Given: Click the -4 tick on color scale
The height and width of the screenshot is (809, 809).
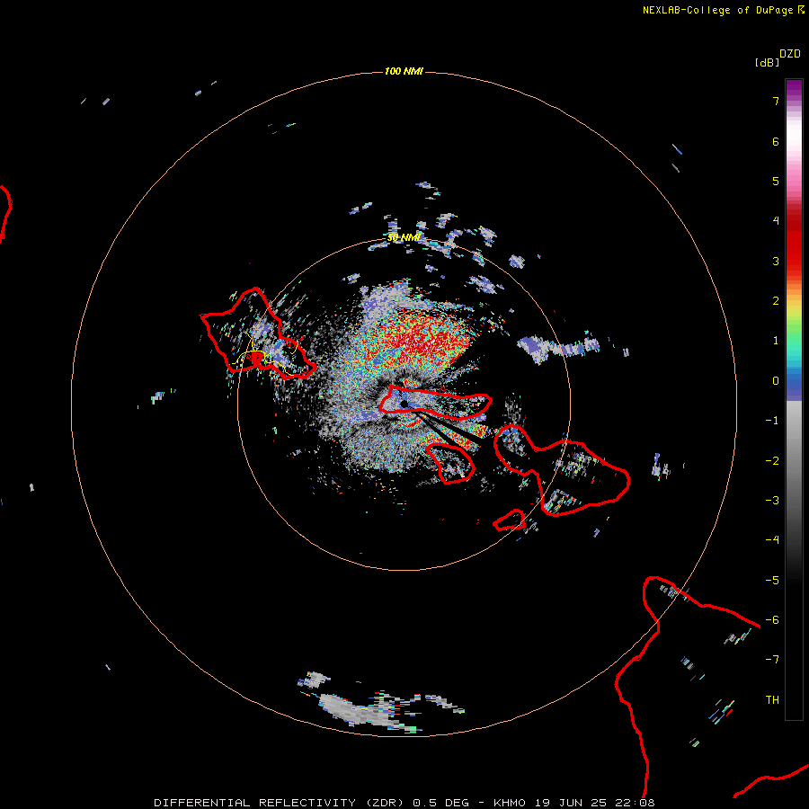Looking at the screenshot, I should (x=772, y=540).
